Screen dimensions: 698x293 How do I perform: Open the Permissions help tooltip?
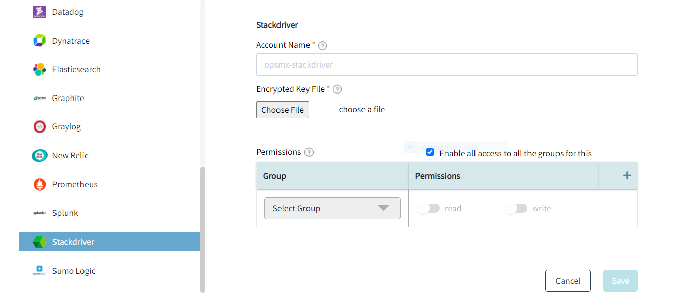[x=309, y=152]
